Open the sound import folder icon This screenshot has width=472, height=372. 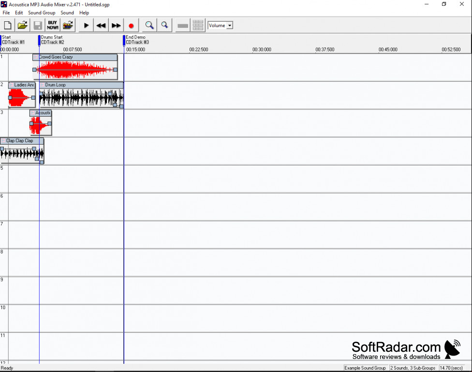68,26
